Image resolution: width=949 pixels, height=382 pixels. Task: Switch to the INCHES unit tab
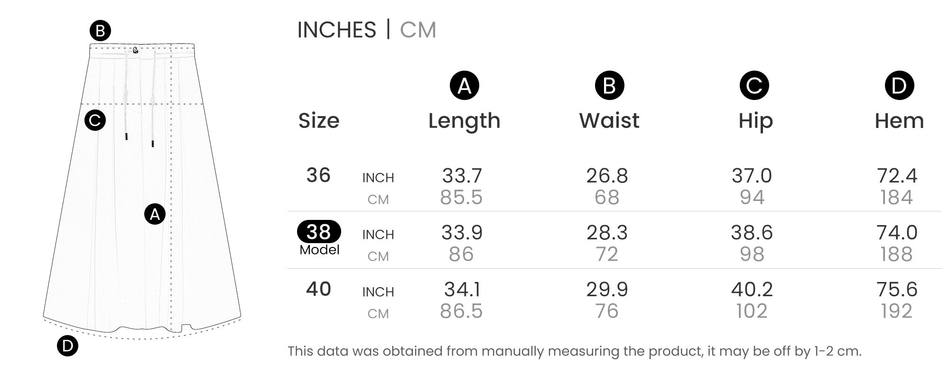click(x=336, y=30)
